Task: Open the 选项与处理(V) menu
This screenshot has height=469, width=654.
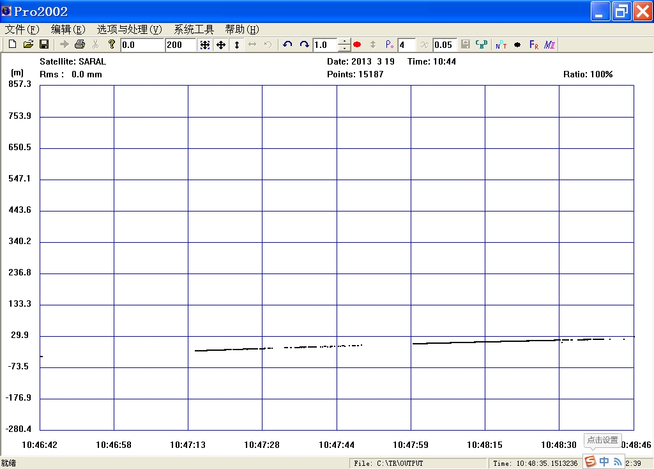Action: (x=129, y=29)
